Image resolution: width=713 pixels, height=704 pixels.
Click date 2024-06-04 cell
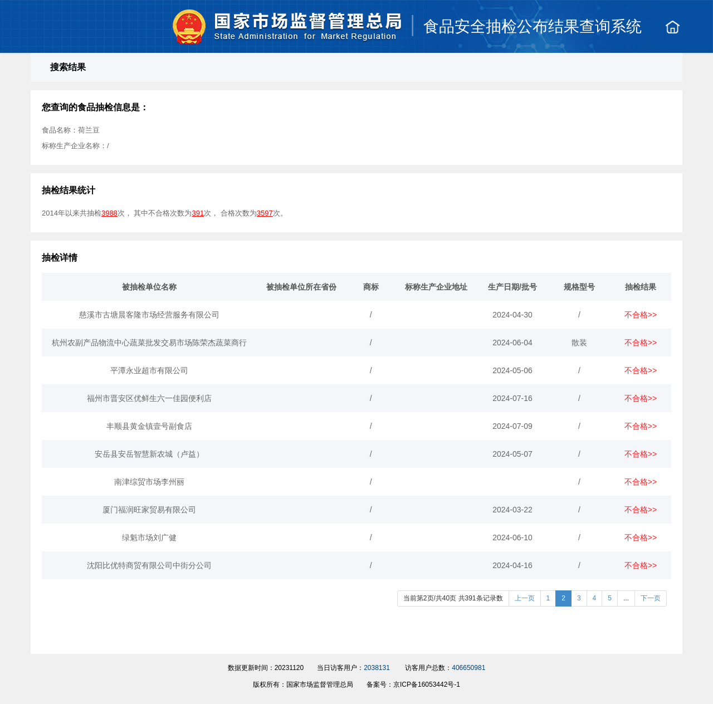click(x=512, y=343)
